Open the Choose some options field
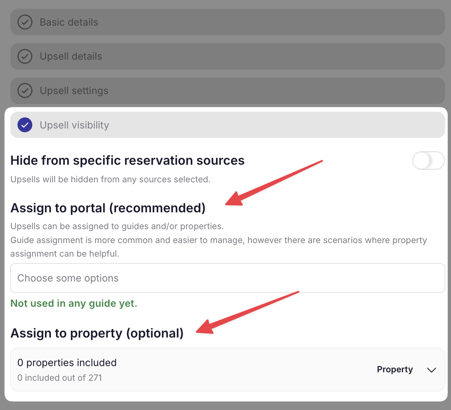 click(227, 278)
